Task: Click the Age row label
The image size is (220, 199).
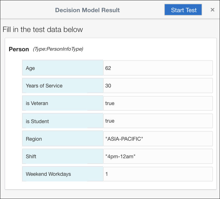Action: point(63,68)
